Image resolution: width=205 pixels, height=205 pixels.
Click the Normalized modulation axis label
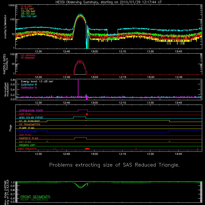click(x=6, y=89)
